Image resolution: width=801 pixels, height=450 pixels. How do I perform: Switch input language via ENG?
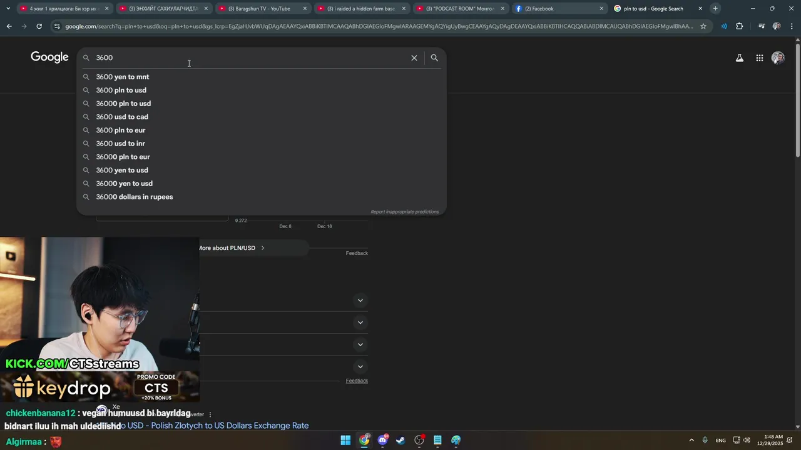tap(721, 441)
